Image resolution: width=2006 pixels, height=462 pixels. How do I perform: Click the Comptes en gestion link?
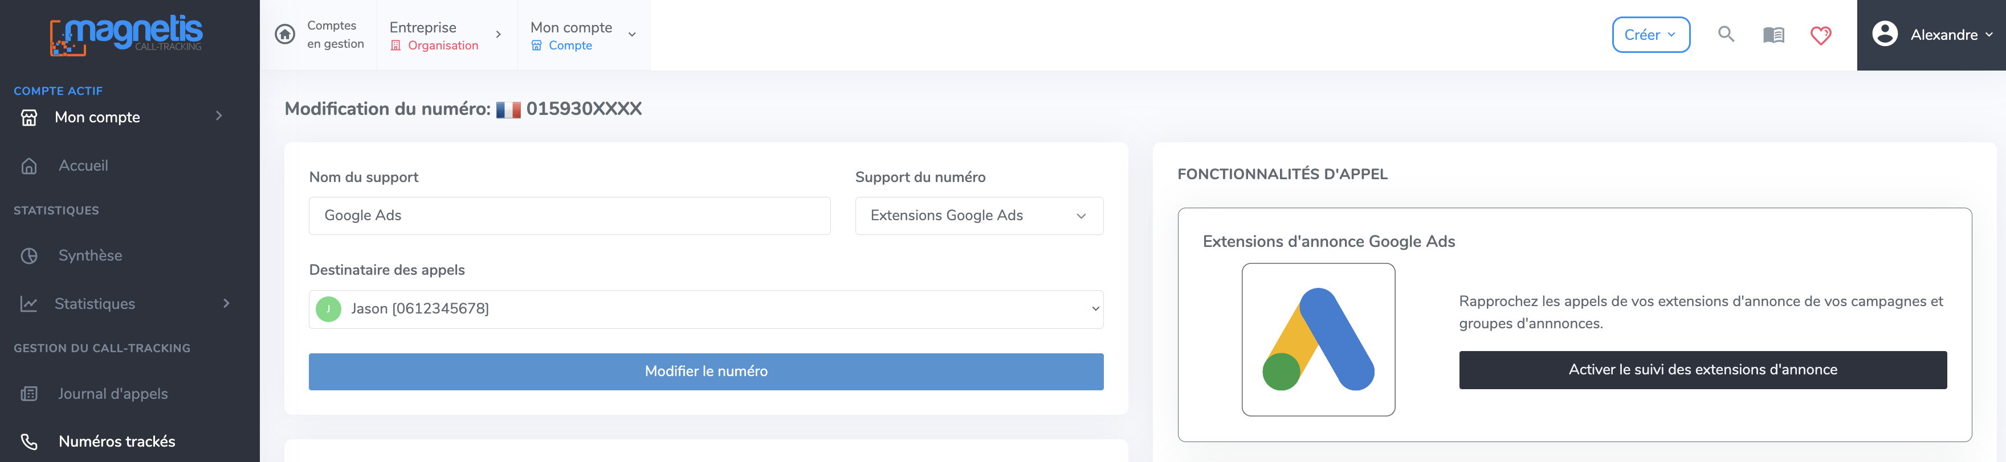[335, 35]
